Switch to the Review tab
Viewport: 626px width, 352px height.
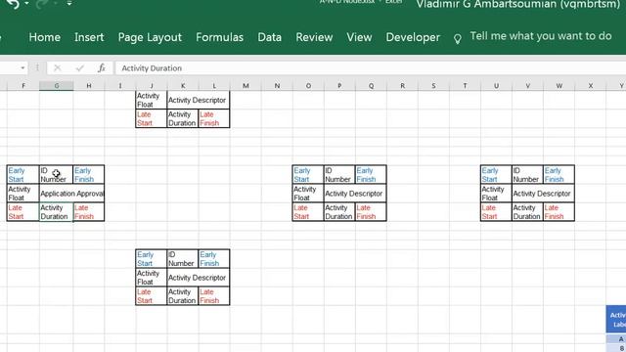314,37
